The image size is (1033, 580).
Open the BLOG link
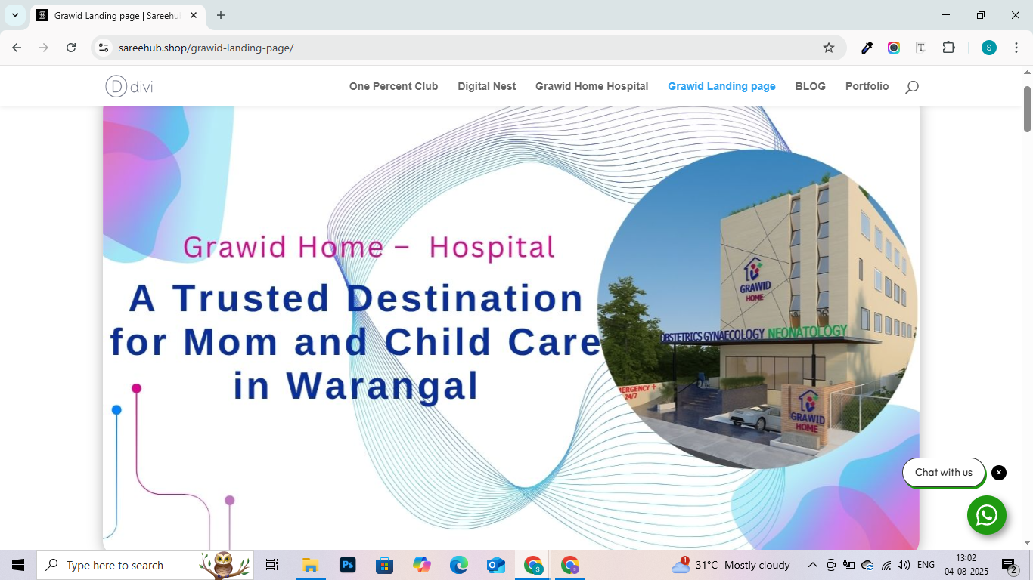pyautogui.click(x=810, y=86)
